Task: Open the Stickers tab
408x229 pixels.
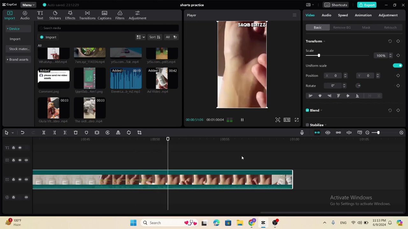Action: point(55,15)
